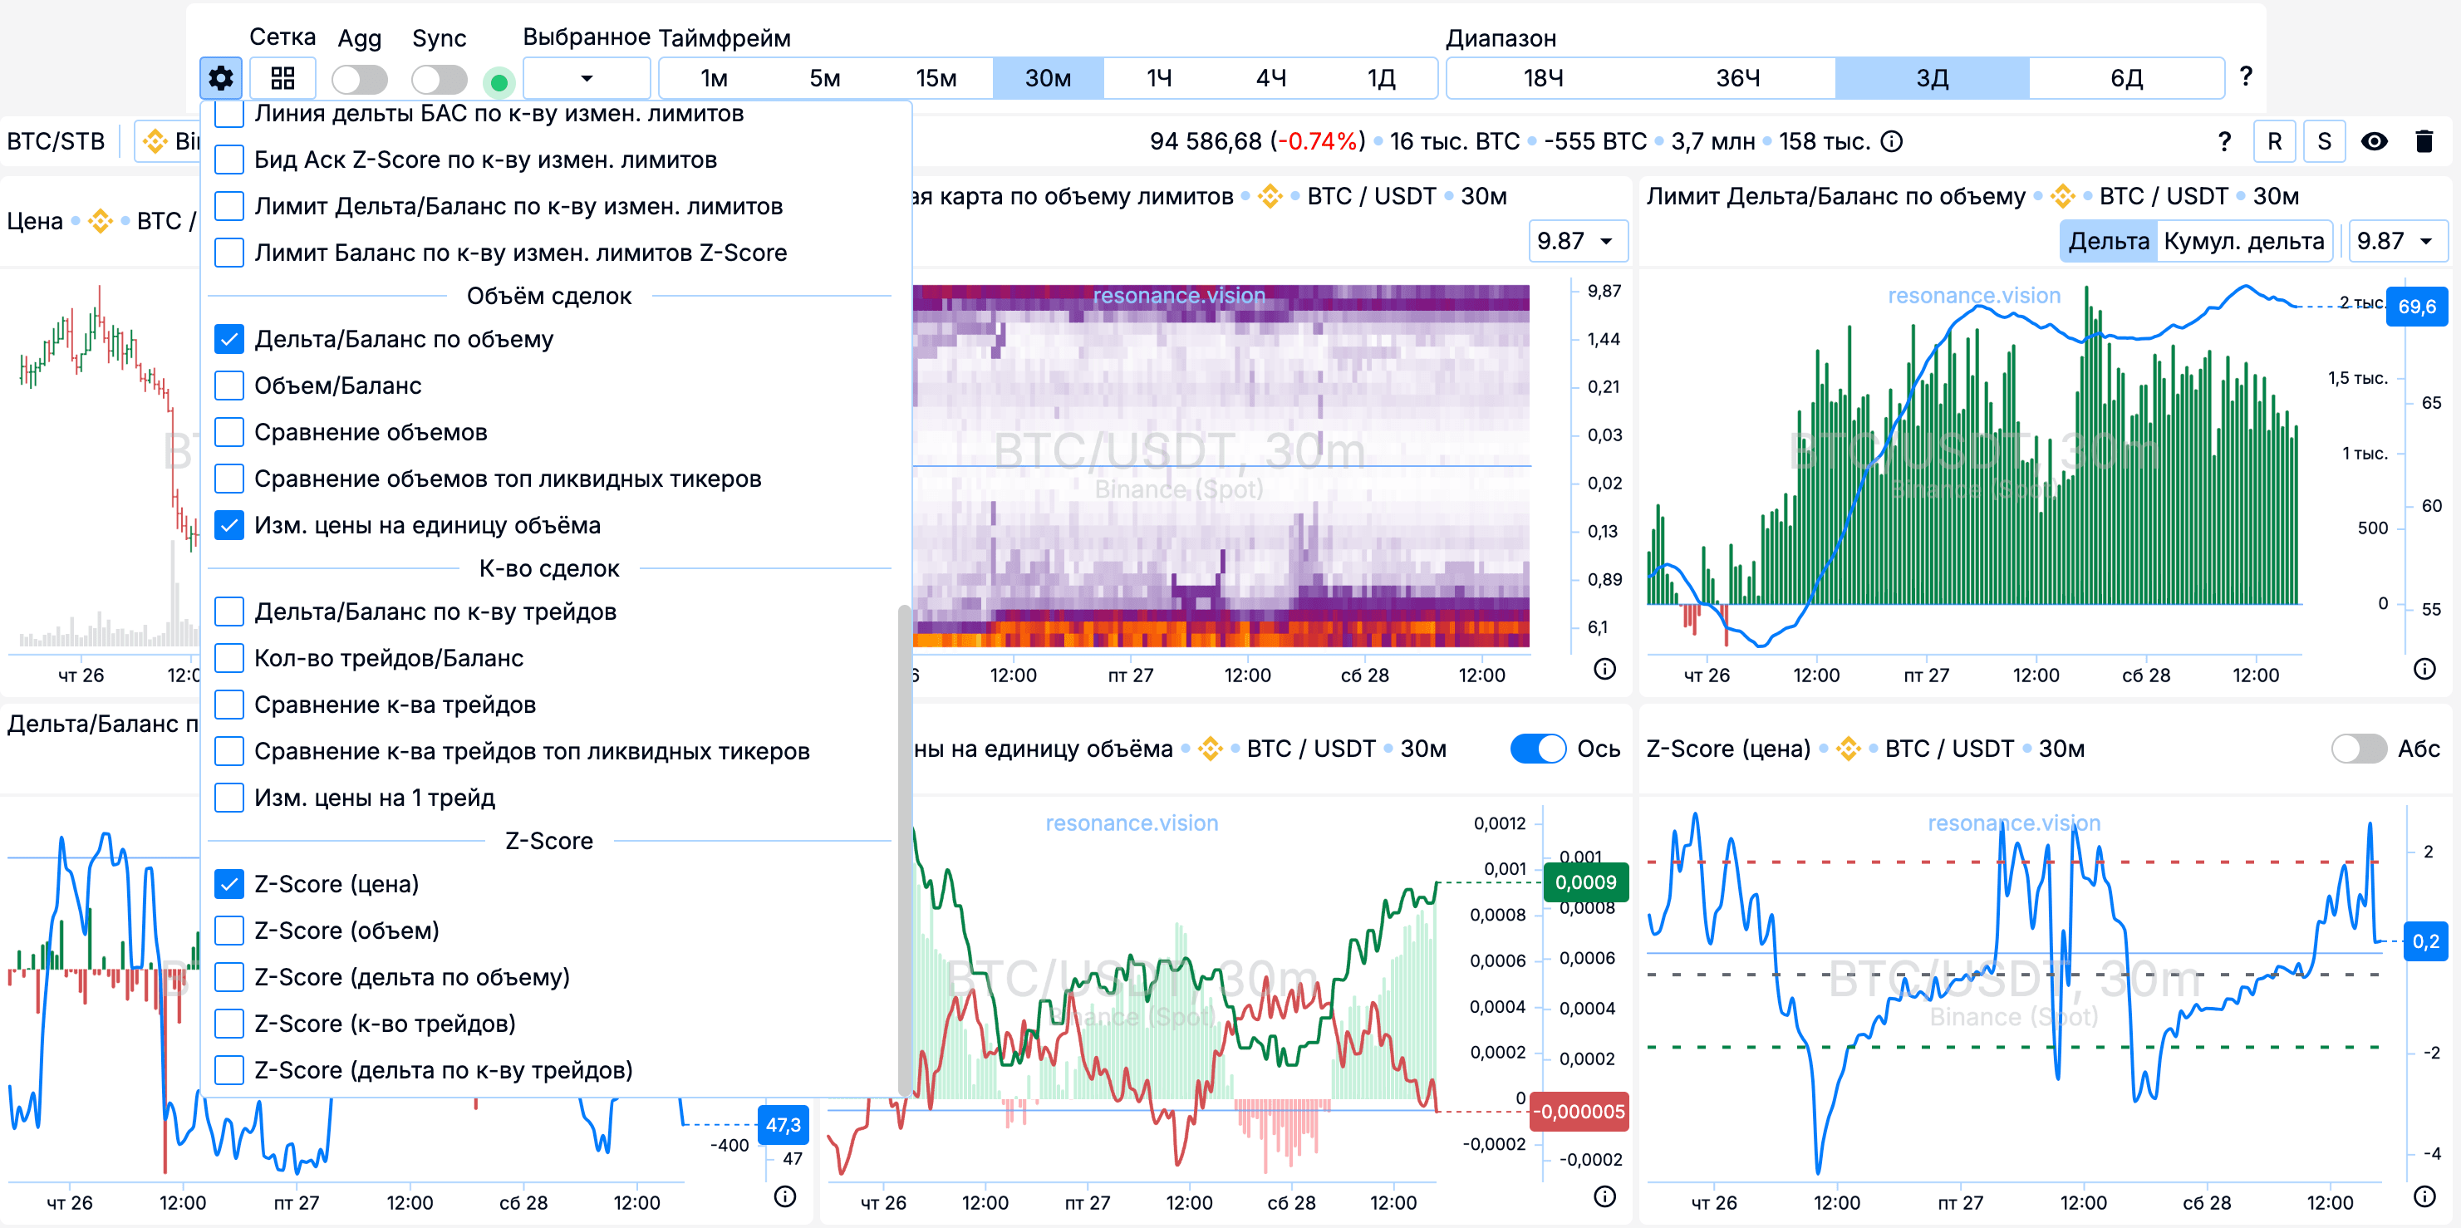Image resolution: width=2461 pixels, height=1228 pixels.
Task: Uncheck Z-Score (цена) checkbox
Action: coord(229,884)
